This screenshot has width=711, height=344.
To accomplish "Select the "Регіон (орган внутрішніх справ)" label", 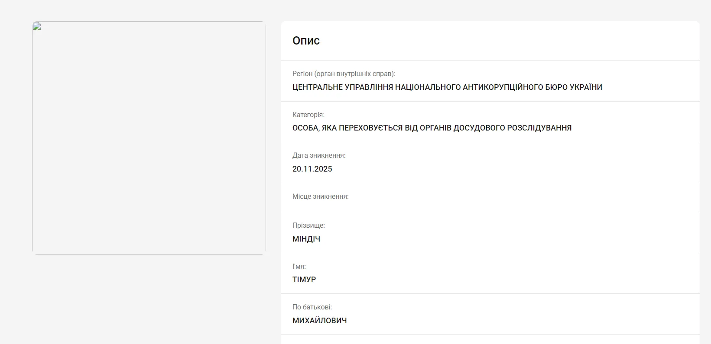I will pos(344,74).
